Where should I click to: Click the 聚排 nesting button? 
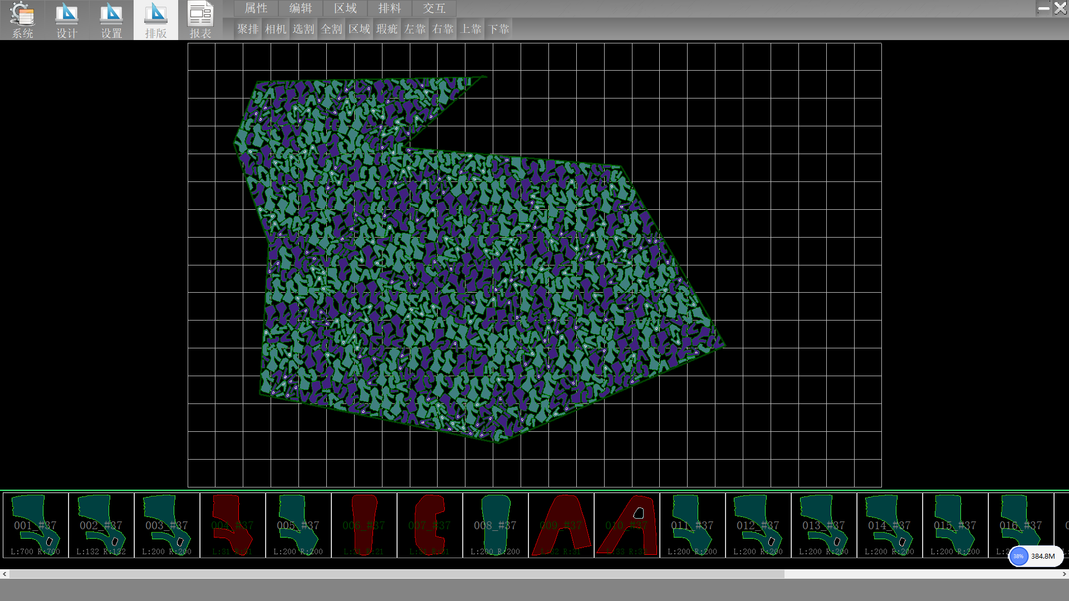(x=248, y=29)
